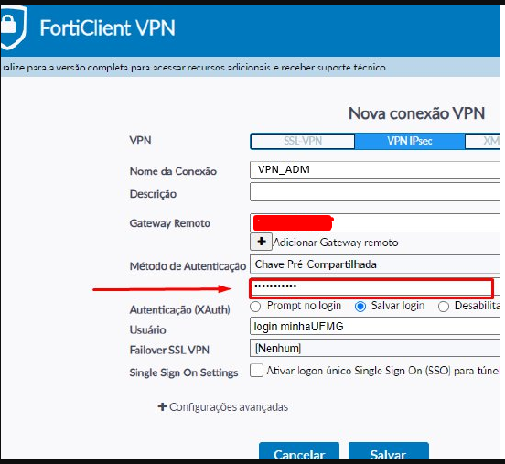Click the Nova conexão VPN heading
Viewport: 505px width, 464px height.
(416, 113)
